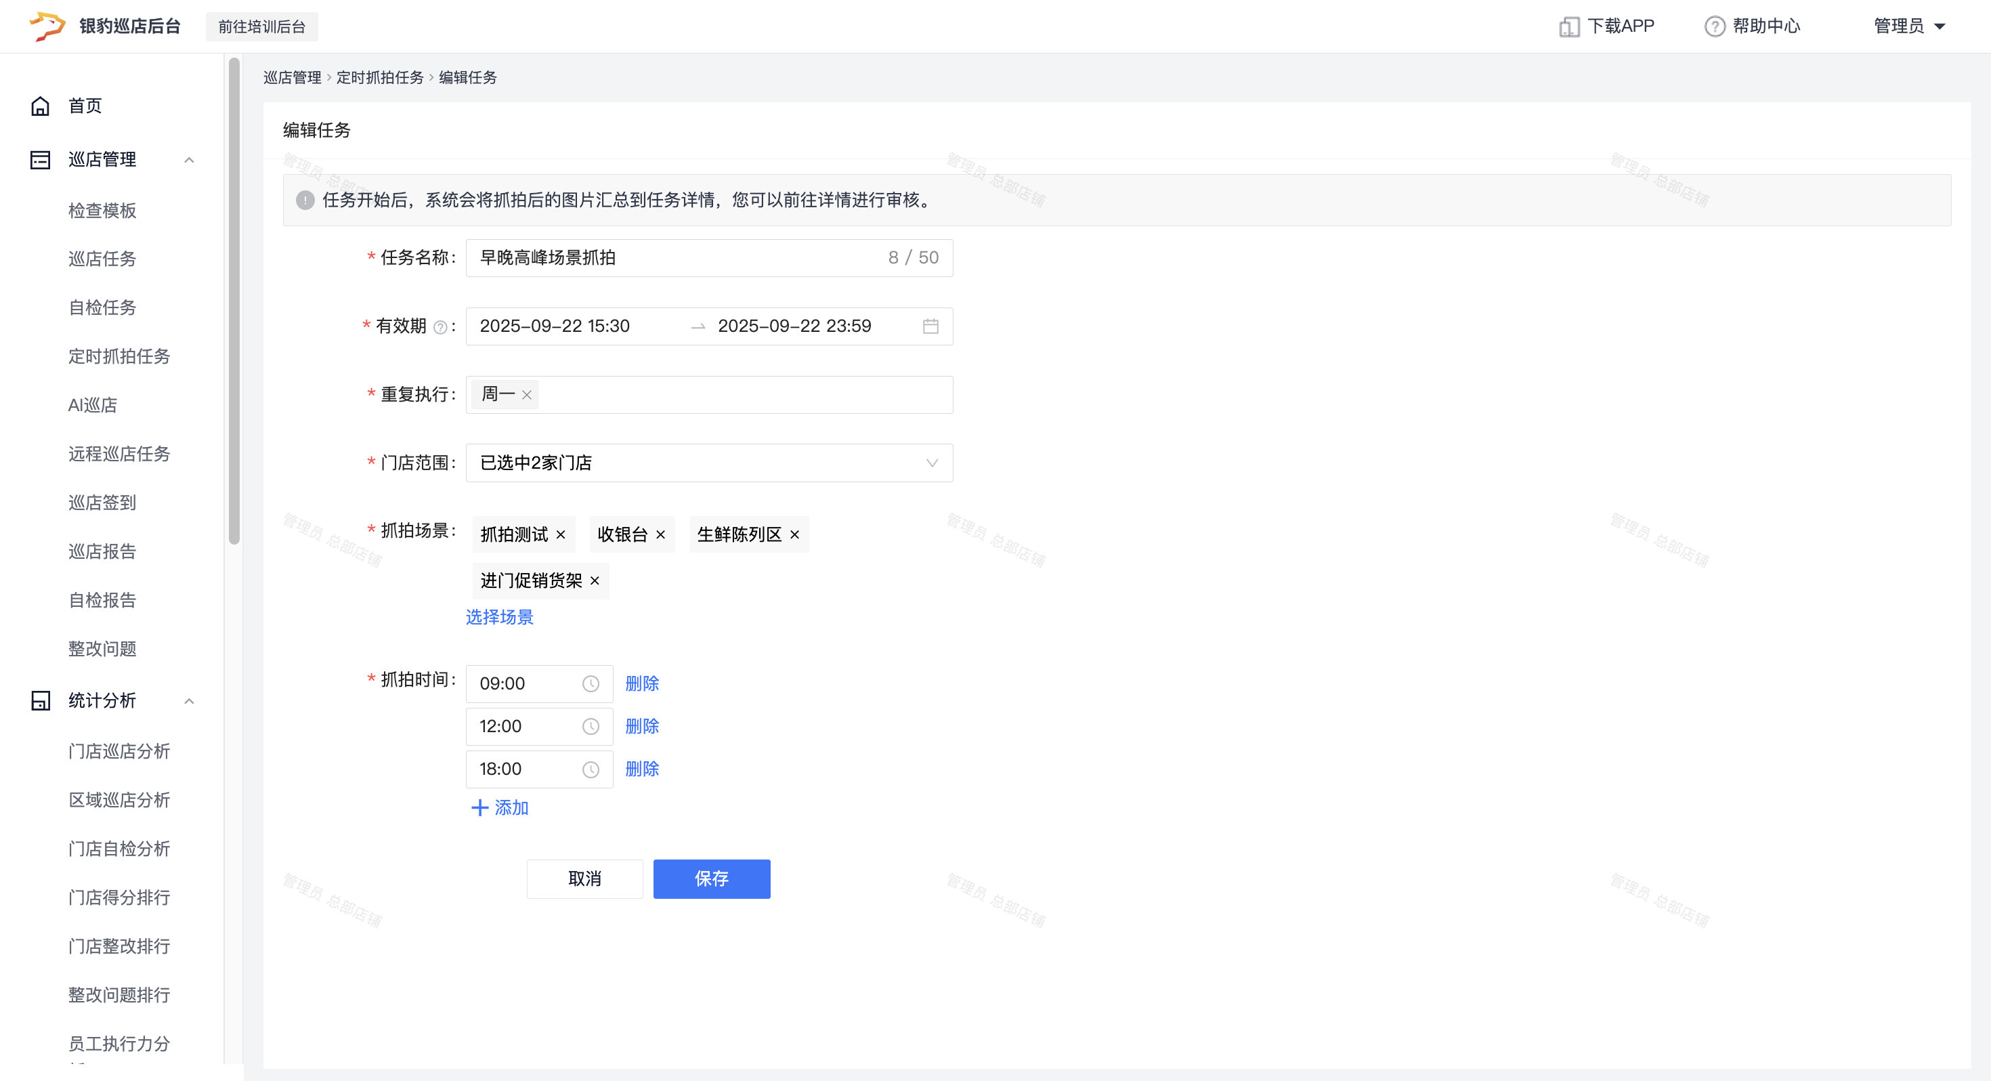
Task: Open 定时抓拍任务 in sidebar menu
Action: coord(119,356)
